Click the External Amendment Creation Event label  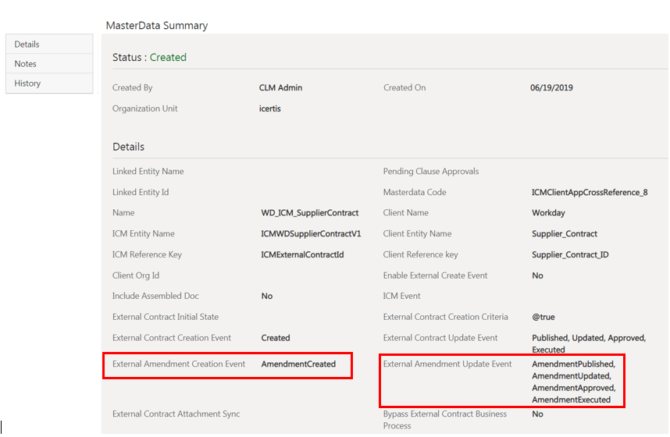(x=179, y=364)
